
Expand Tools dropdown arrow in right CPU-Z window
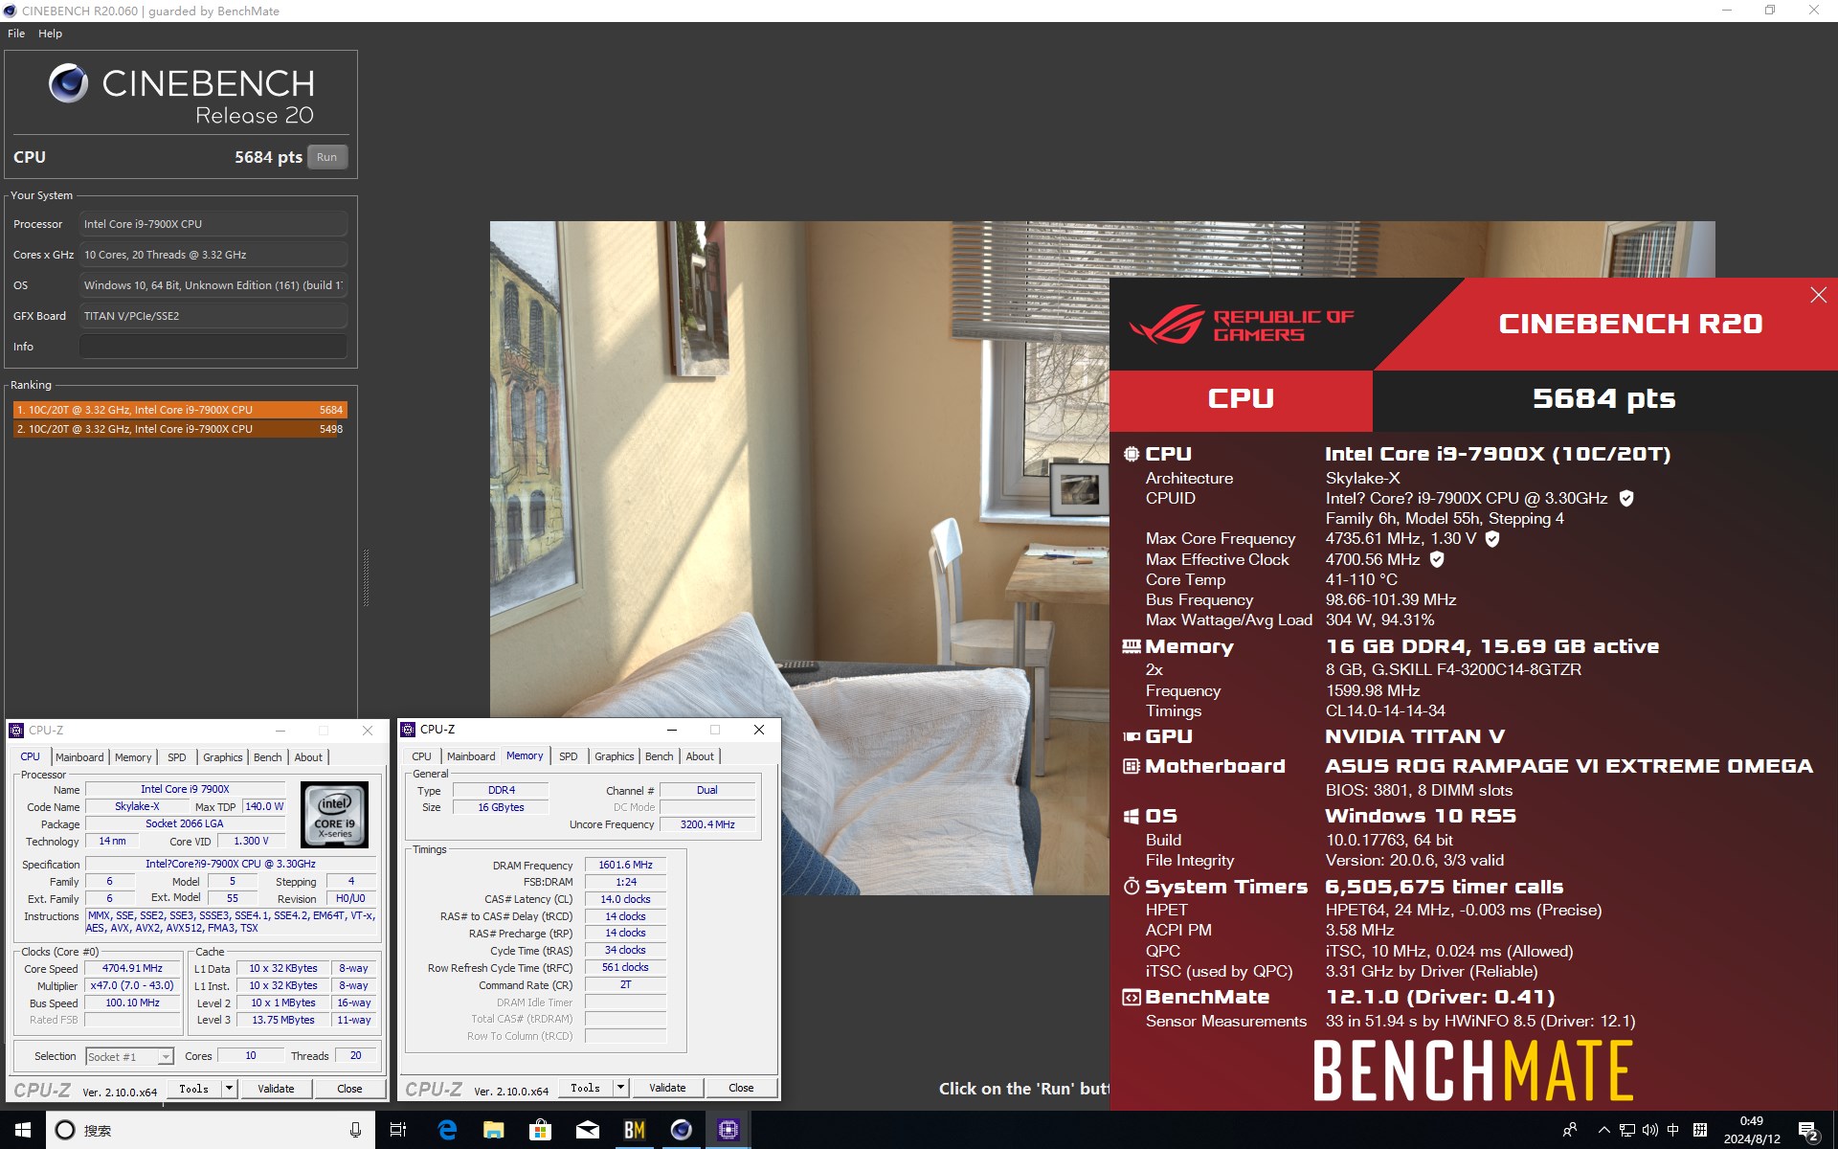[x=620, y=1088]
